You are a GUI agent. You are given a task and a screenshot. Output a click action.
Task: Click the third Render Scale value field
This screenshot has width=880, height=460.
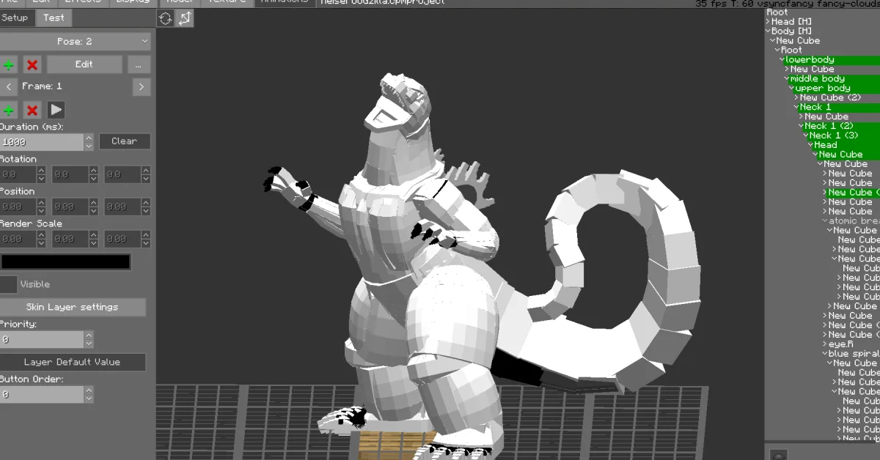click(122, 240)
